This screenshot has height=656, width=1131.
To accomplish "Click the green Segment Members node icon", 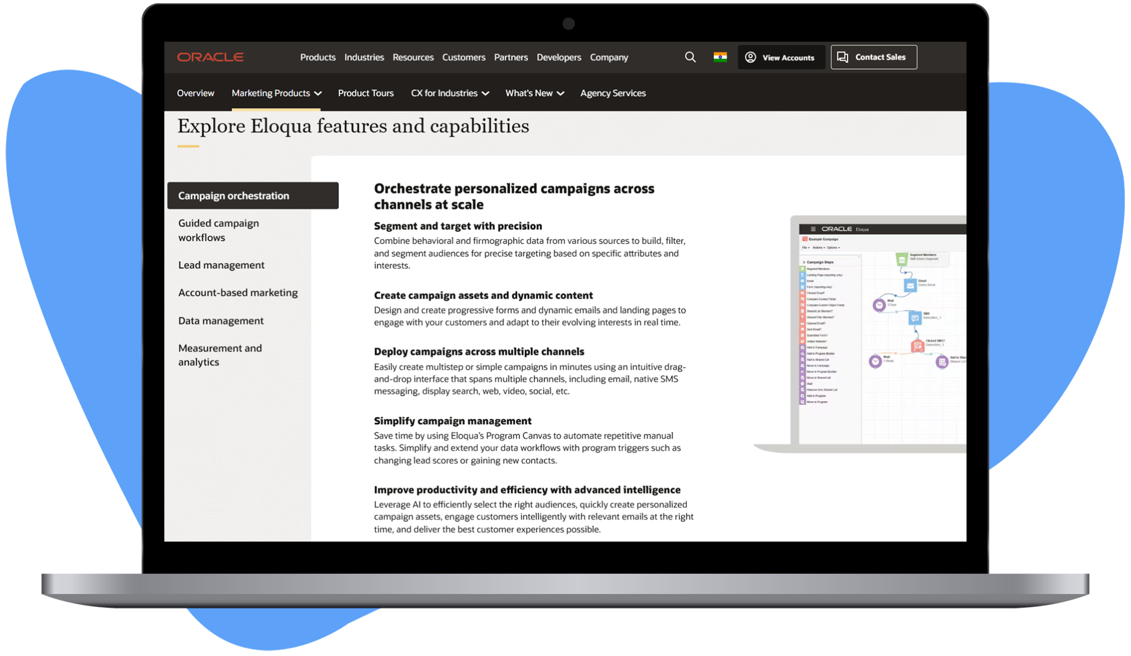I will tap(901, 259).
